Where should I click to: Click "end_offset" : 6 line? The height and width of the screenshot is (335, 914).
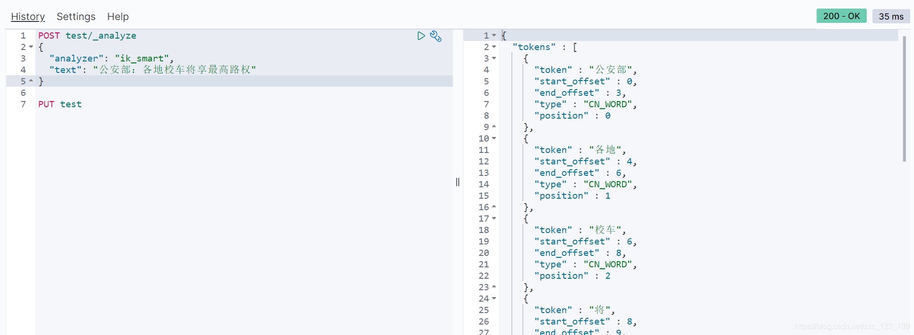[x=580, y=173]
